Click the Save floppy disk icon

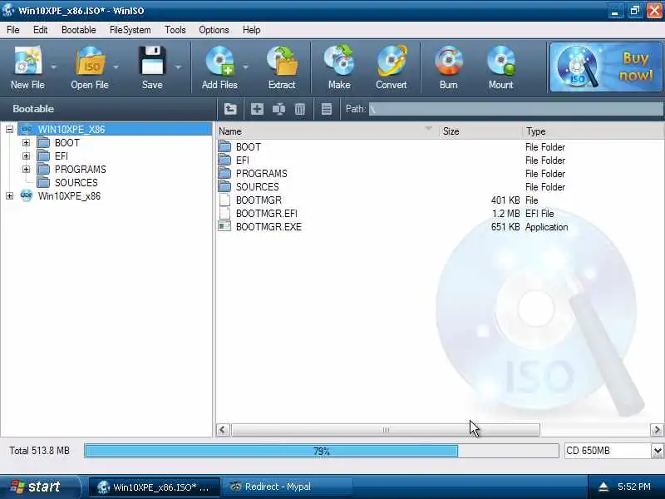[152, 62]
